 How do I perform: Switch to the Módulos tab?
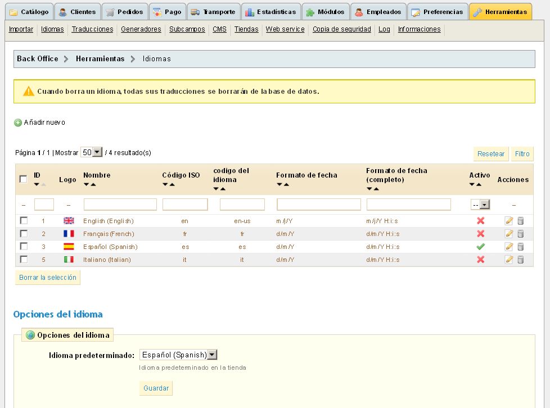(326, 12)
